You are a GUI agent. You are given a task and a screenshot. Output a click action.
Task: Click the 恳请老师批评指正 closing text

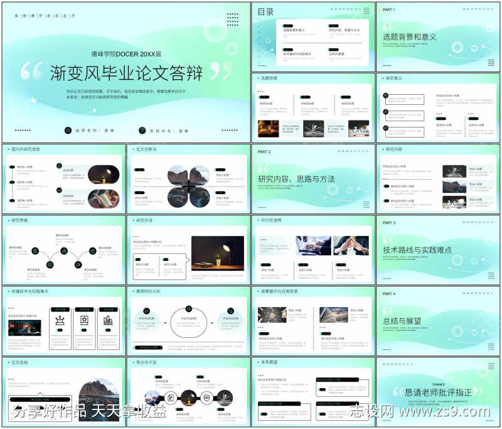point(438,393)
